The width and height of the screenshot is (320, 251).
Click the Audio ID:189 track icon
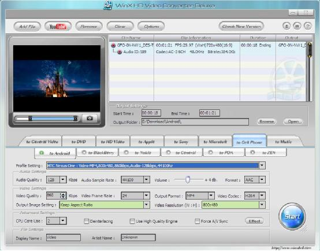click(120, 52)
